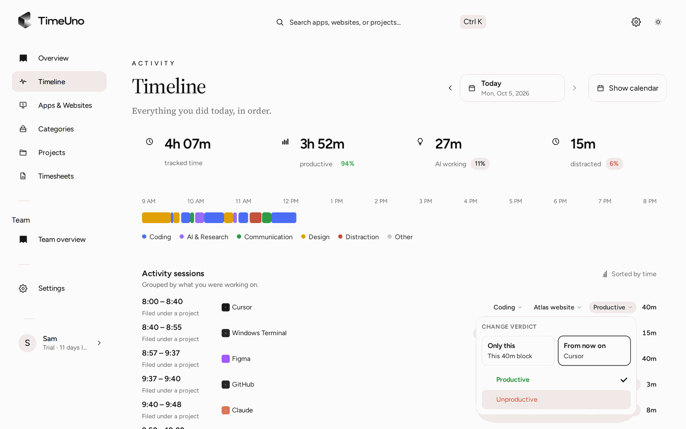686x429 pixels.
Task: Click the AI & Research legend entry
Action: pyautogui.click(x=204, y=237)
